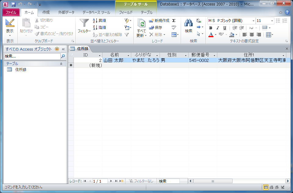Click the background fill bucket icon
Image resolution: width=293 pixels, height=193 pixels.
click(x=232, y=35)
